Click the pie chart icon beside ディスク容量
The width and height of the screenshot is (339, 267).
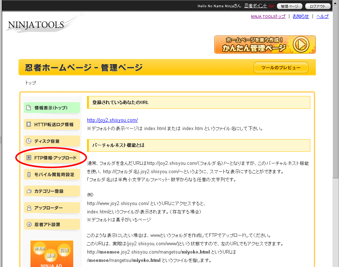coord(29,141)
